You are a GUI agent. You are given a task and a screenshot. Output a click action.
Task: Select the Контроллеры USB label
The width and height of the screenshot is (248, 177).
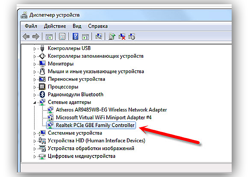(69, 48)
